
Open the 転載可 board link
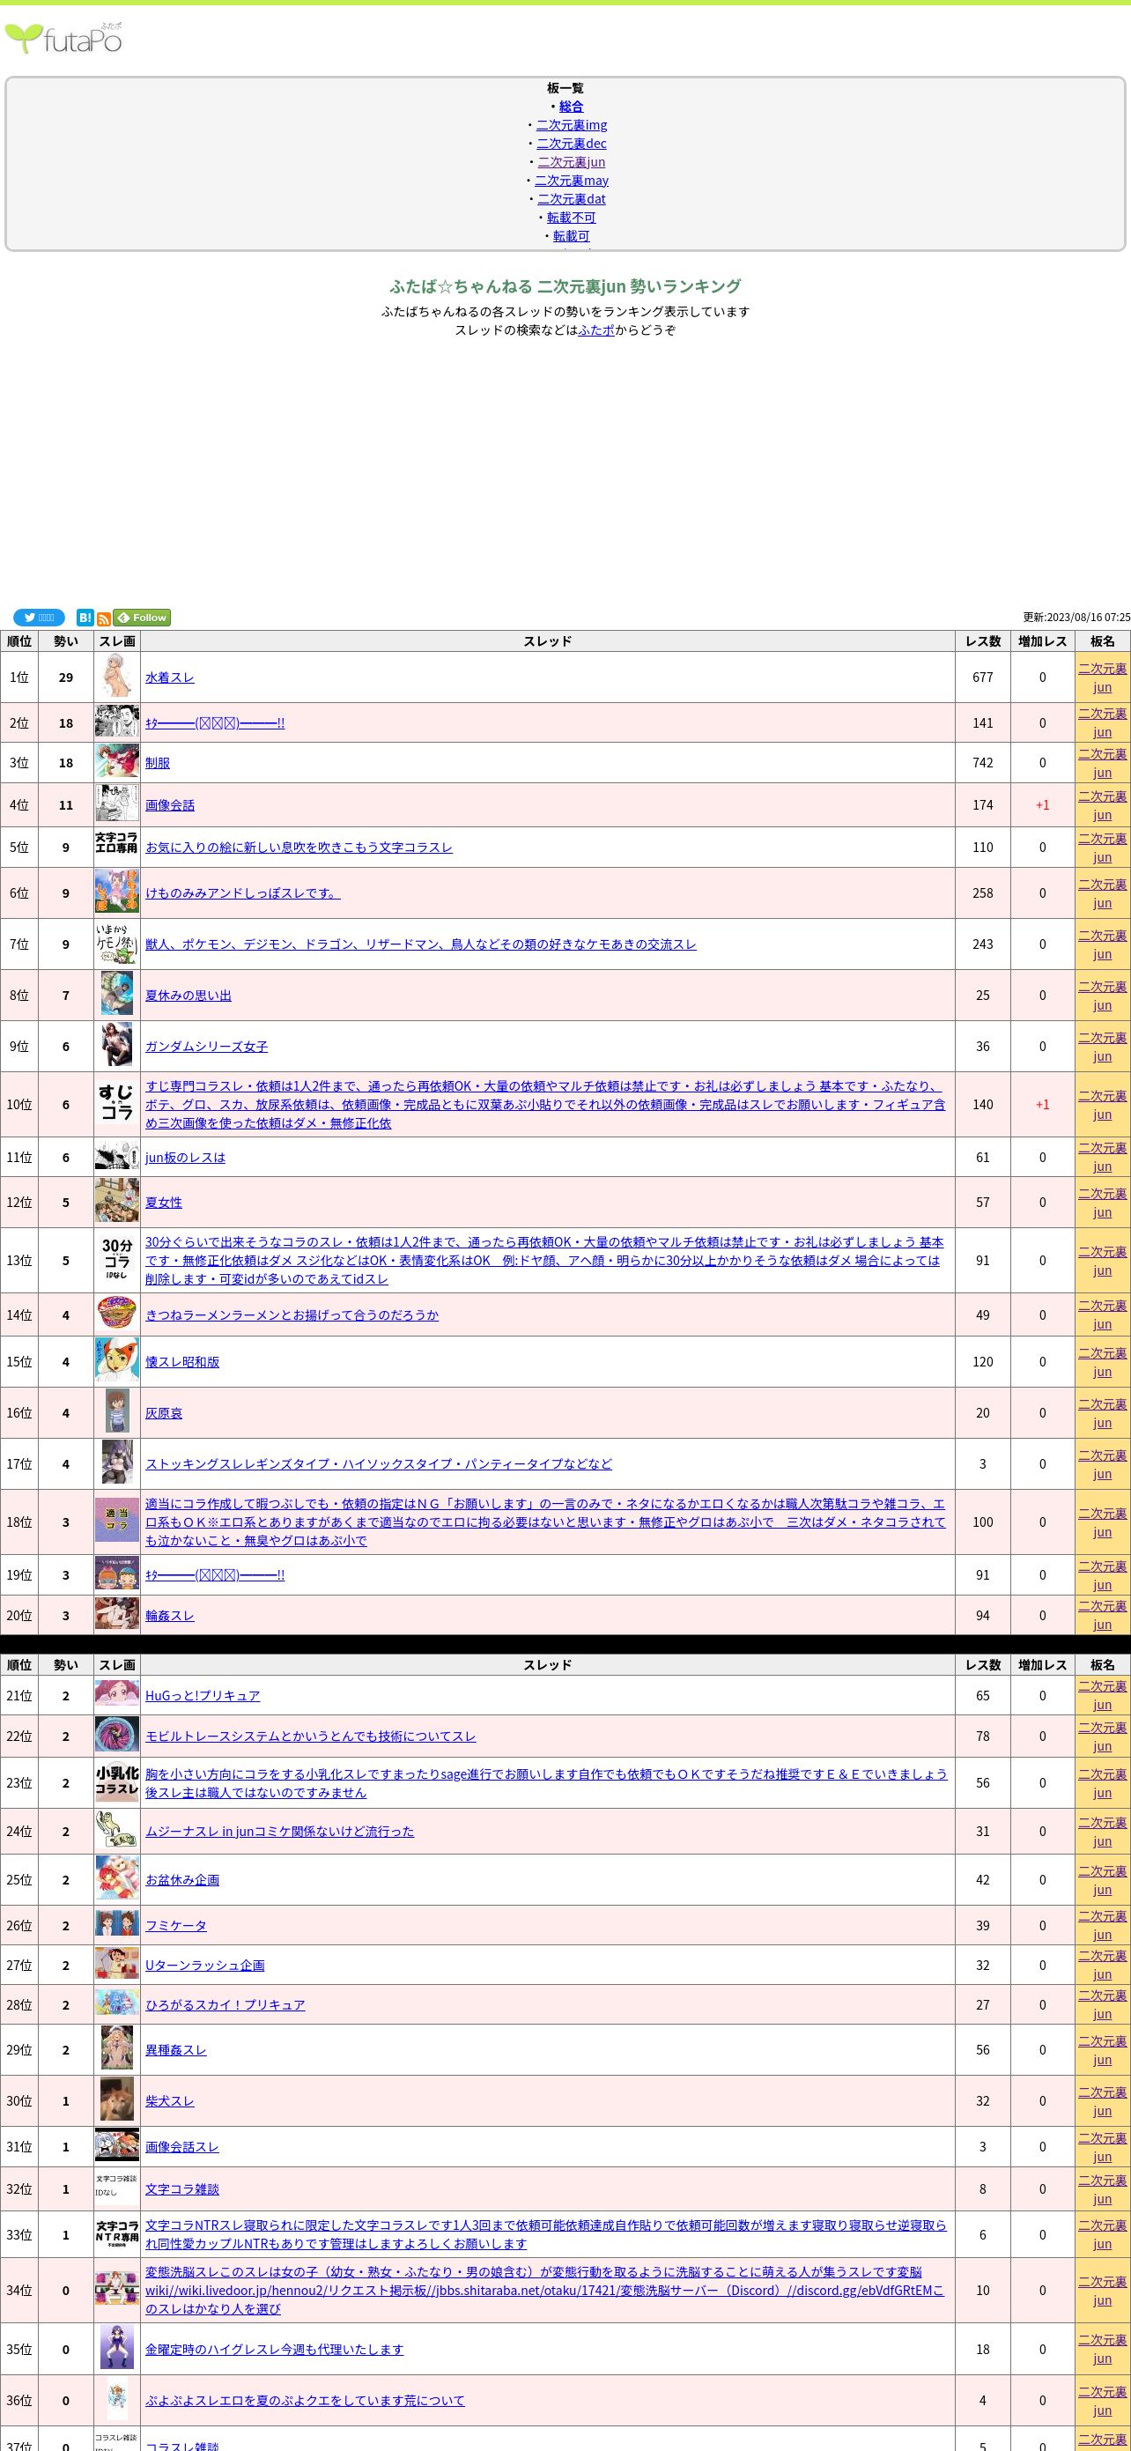click(x=572, y=236)
